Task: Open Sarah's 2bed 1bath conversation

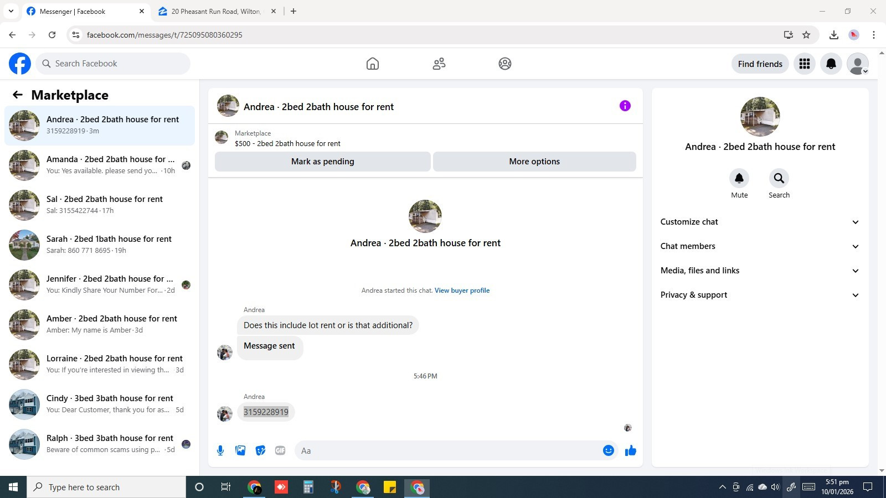Action: tap(100, 245)
